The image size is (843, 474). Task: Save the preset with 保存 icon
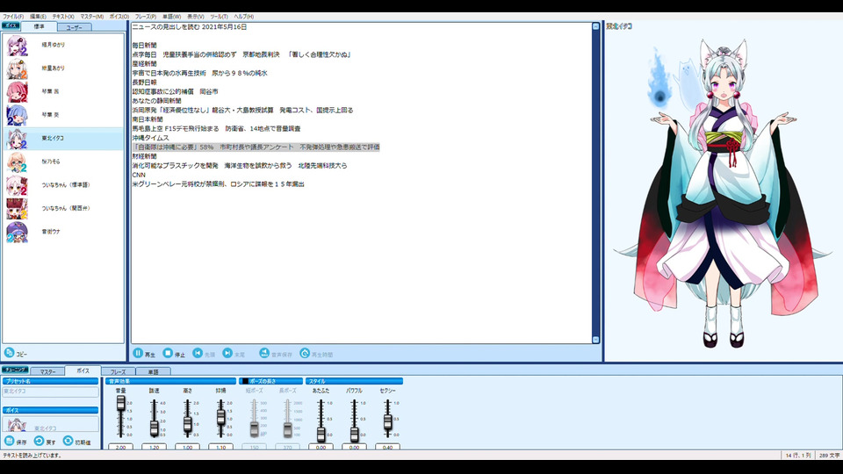pos(9,442)
